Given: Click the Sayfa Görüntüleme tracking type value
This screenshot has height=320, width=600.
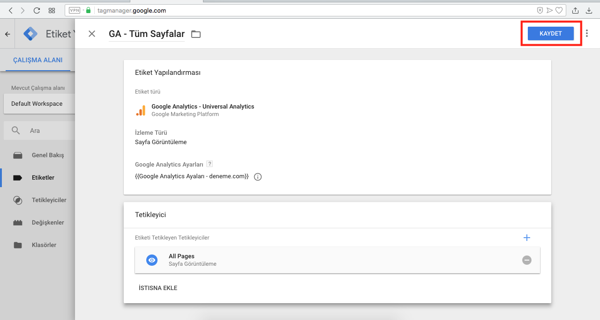Looking at the screenshot, I should point(161,142).
